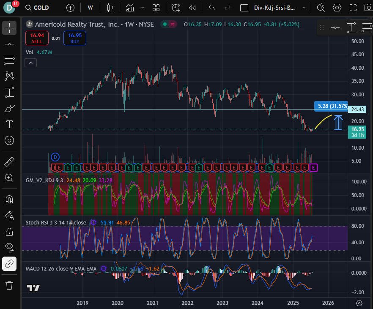Toggle the green market status dot
Image resolution: width=373 pixels, height=309 pixels.
(x=165, y=24)
